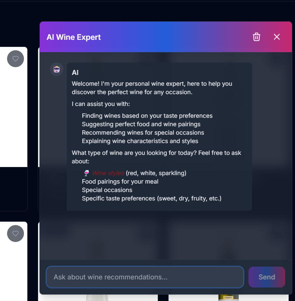Click Explaining wine characteristics and styles
This screenshot has width=295, height=301.
click(140, 141)
